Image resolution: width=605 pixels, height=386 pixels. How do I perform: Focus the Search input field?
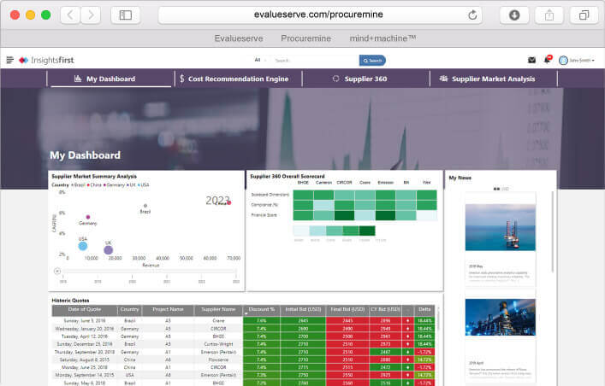pos(314,61)
